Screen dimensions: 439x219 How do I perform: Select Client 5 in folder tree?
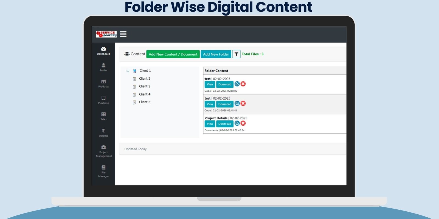(145, 102)
